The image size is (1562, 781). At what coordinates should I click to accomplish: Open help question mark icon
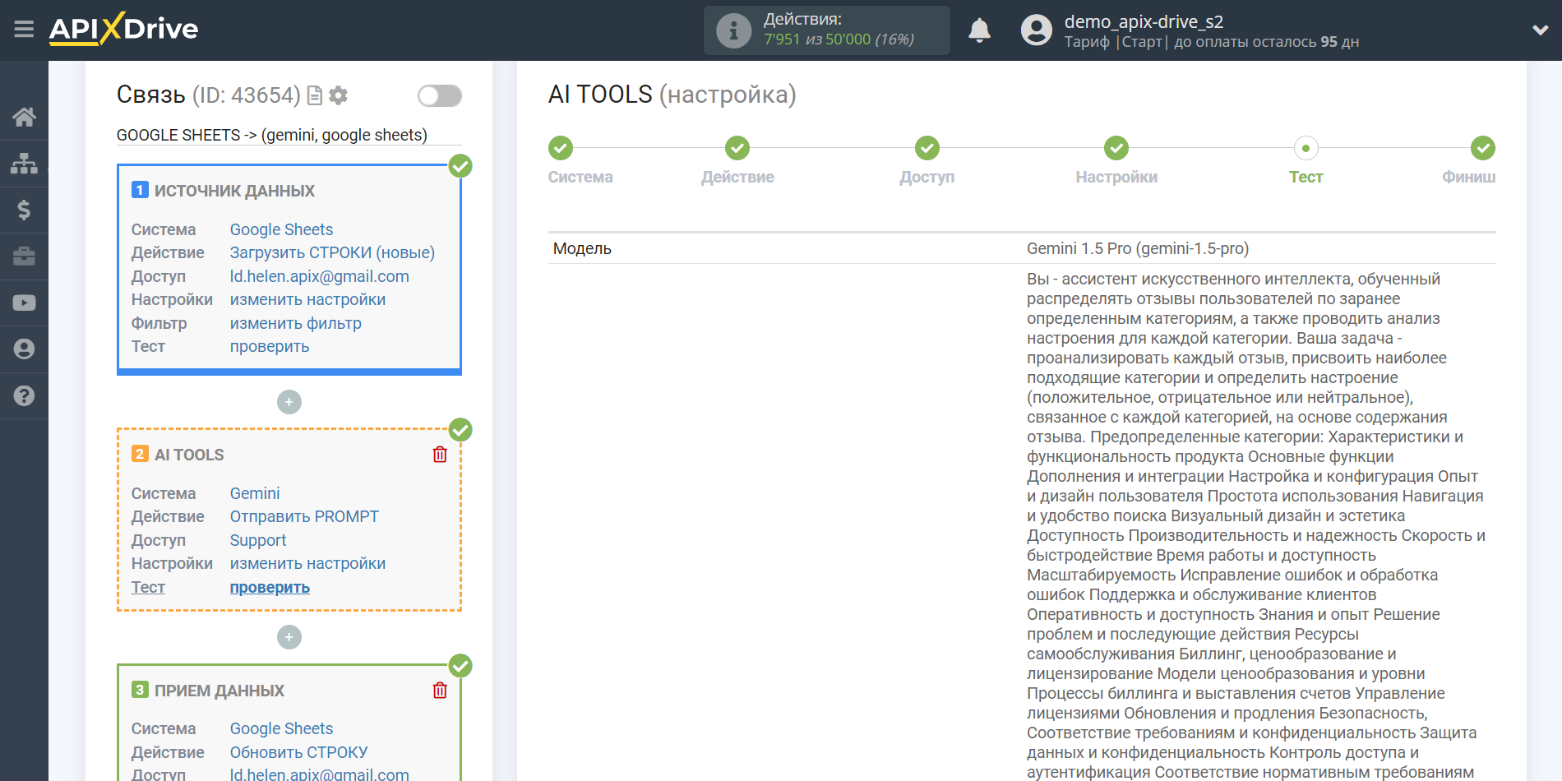pos(24,395)
